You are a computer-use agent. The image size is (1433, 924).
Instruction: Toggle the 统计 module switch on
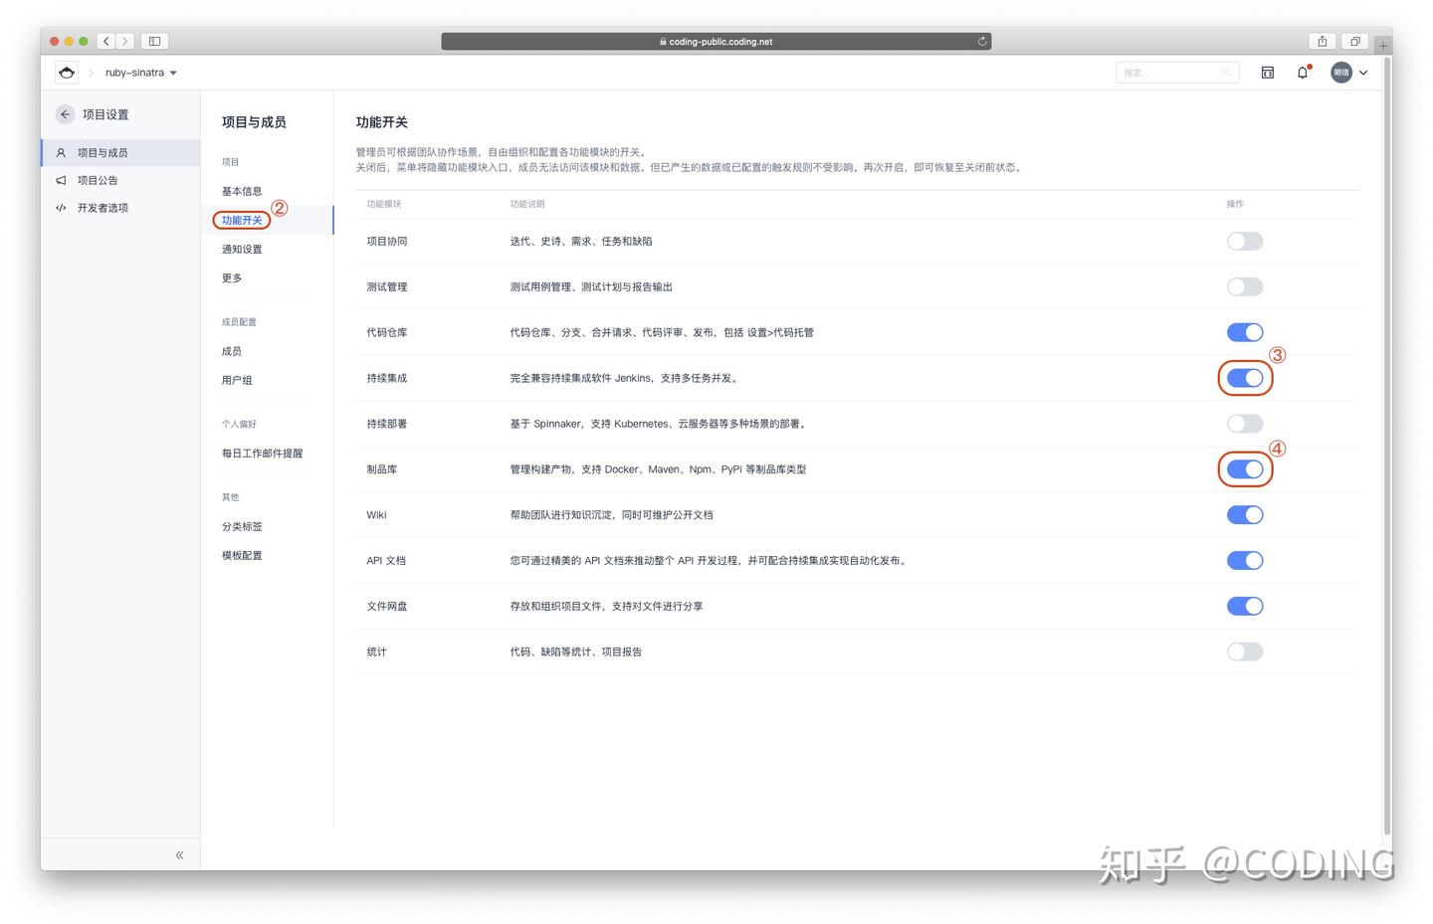[1244, 651]
